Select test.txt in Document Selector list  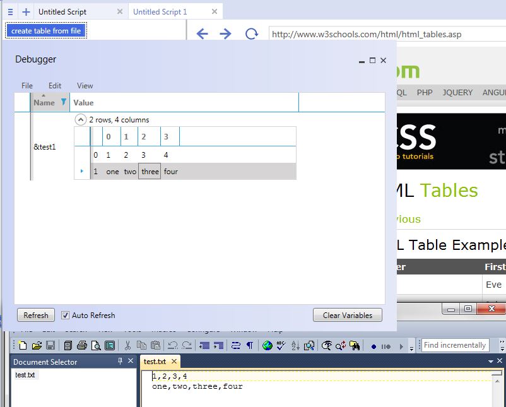(25, 375)
